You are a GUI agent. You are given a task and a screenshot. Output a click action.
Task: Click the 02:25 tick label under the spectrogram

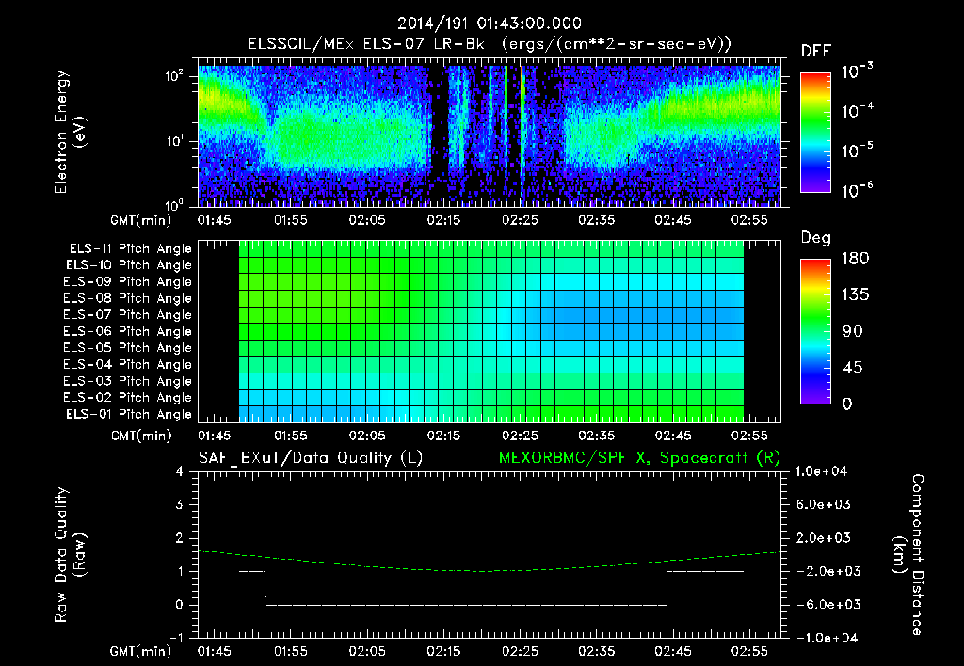(x=520, y=220)
